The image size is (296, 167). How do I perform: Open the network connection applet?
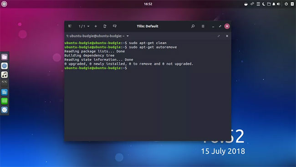(x=252, y=4)
